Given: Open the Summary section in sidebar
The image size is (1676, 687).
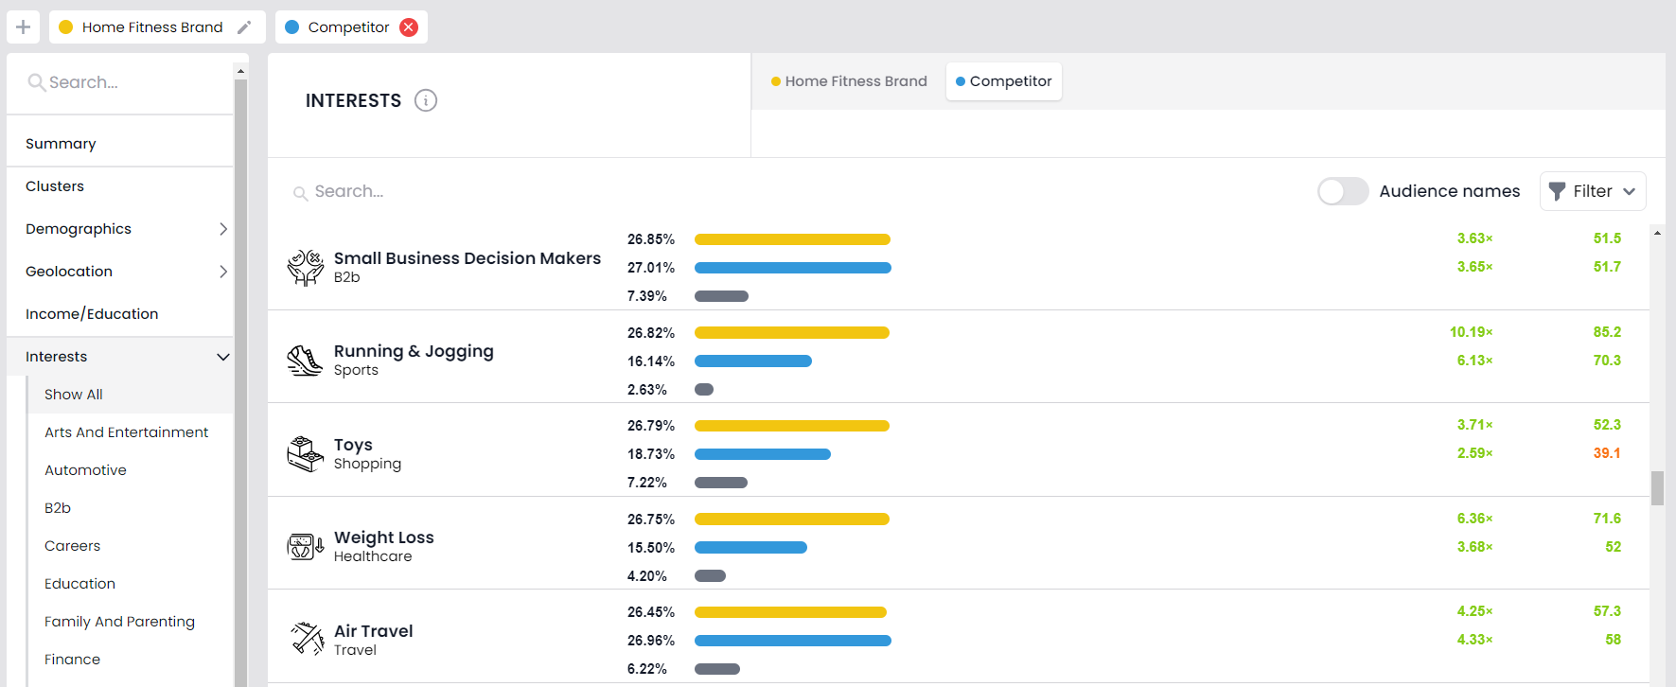Looking at the screenshot, I should (x=61, y=144).
